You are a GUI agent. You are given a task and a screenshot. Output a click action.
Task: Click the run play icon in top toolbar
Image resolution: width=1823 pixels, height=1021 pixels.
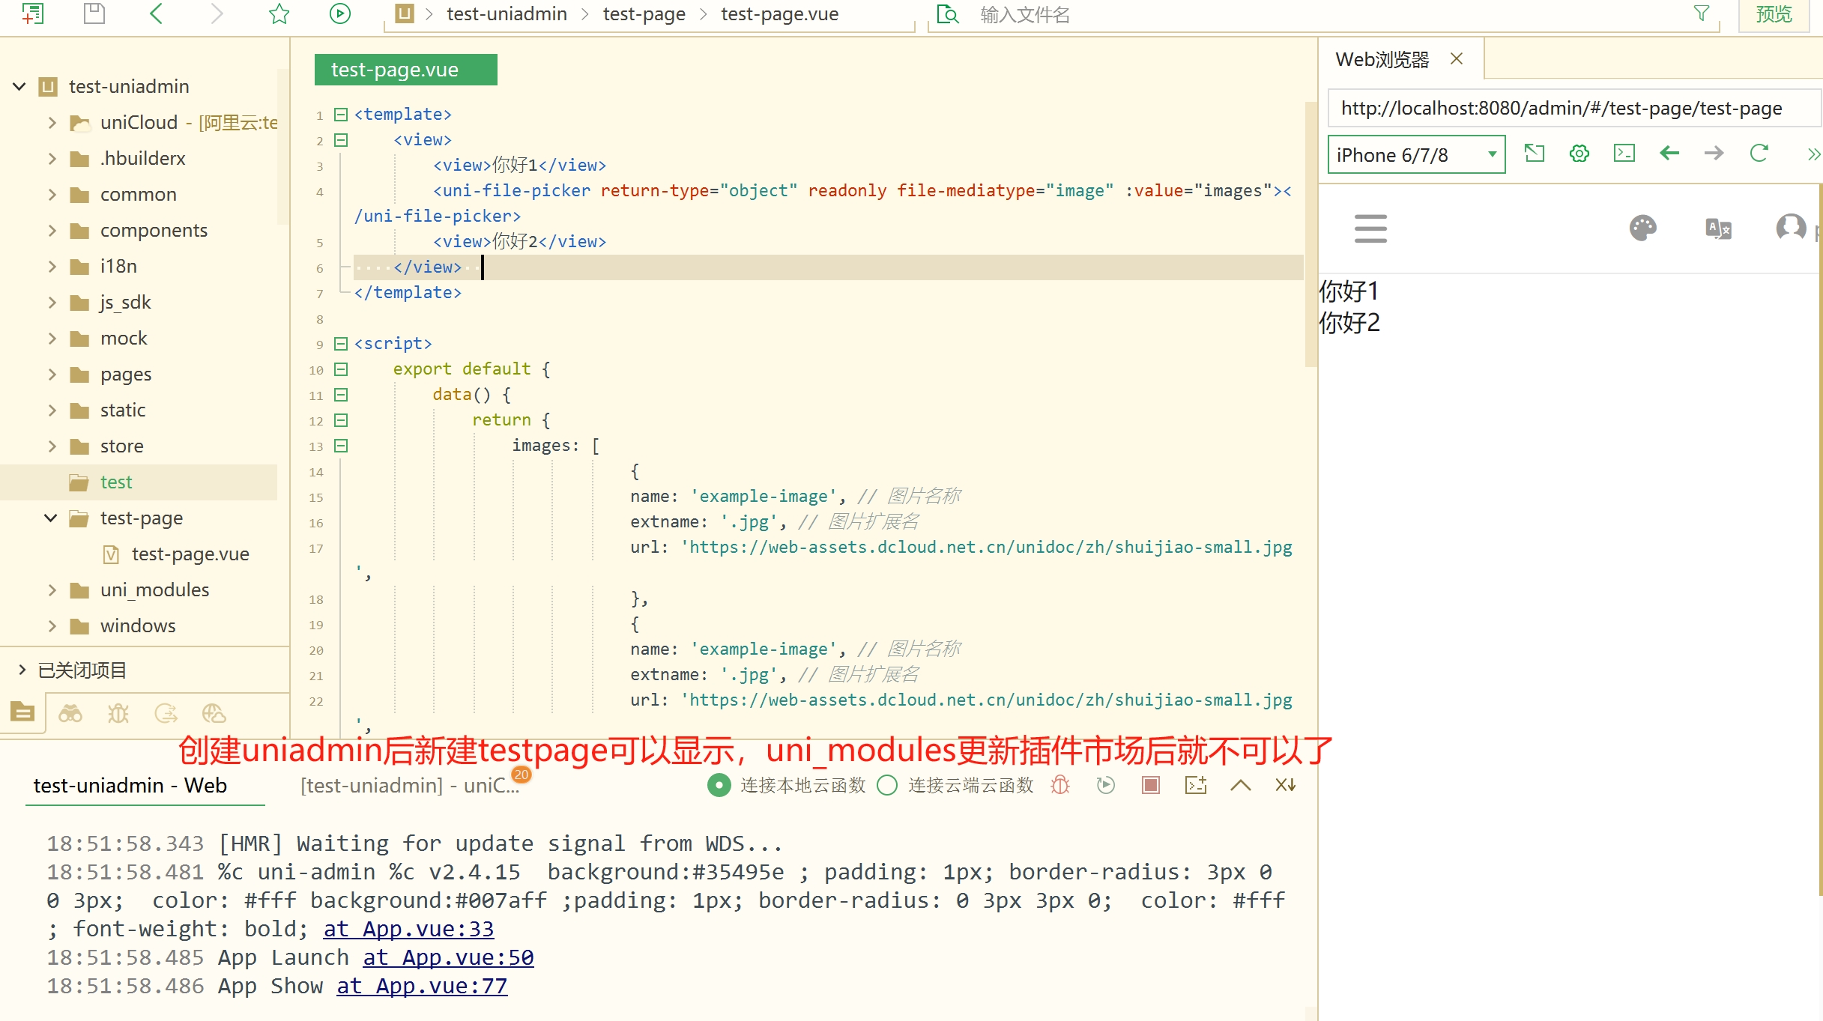pyautogui.click(x=339, y=13)
